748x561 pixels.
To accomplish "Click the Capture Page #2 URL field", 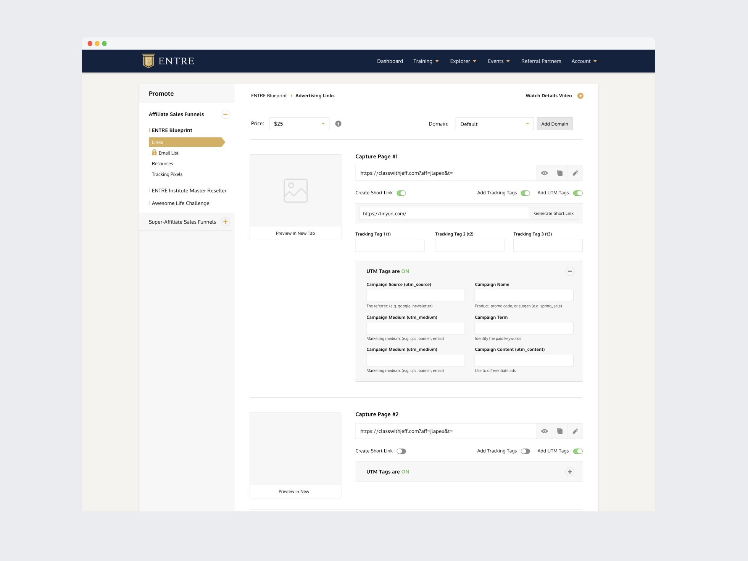I will coord(446,431).
